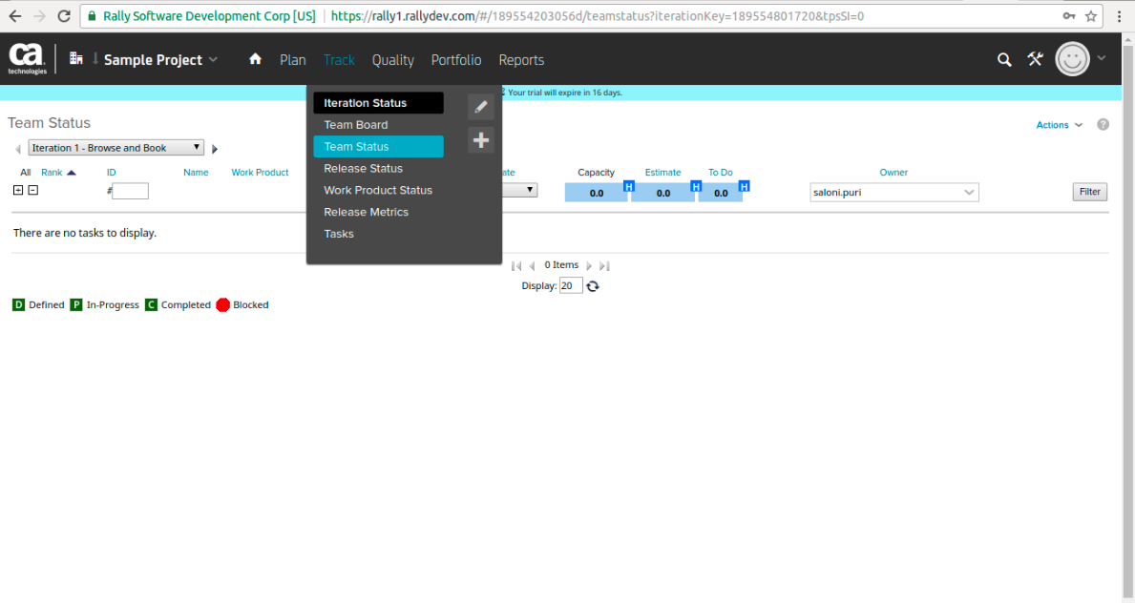Image resolution: width=1135 pixels, height=603 pixels.
Task: Click the smiley user avatar
Action: (1072, 59)
